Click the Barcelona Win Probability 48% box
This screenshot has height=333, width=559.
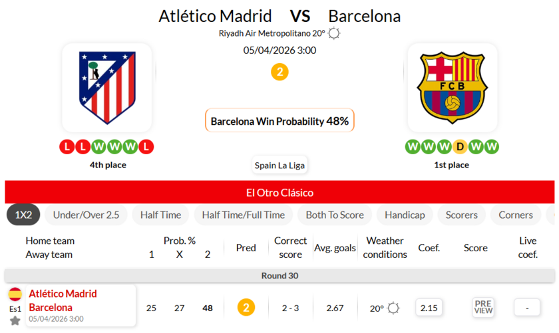tap(279, 121)
